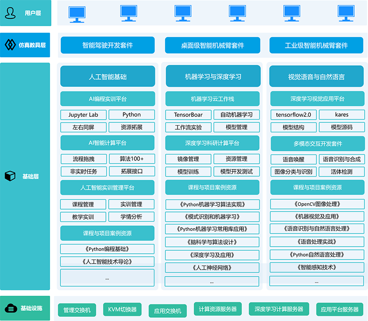Open the 人工智能基础 column header

coord(107,76)
